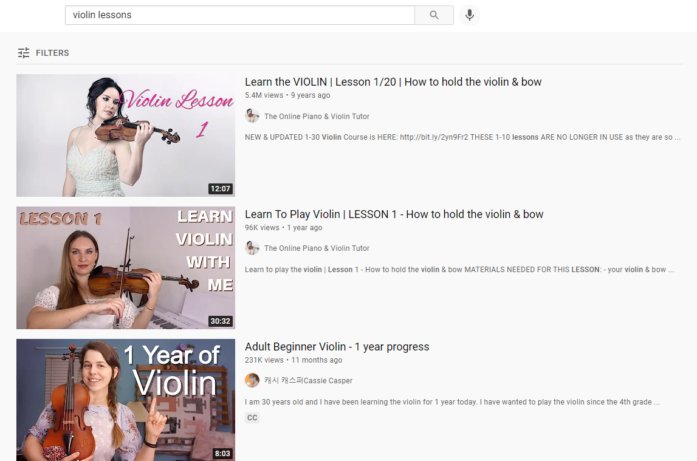Image resolution: width=697 pixels, height=461 pixels.
Task: Click channel avatar beside LESSON 1 video
Action: click(252, 248)
